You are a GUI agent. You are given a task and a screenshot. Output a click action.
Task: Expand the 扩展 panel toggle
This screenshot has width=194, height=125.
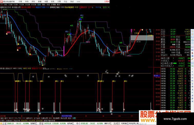click(3, 121)
